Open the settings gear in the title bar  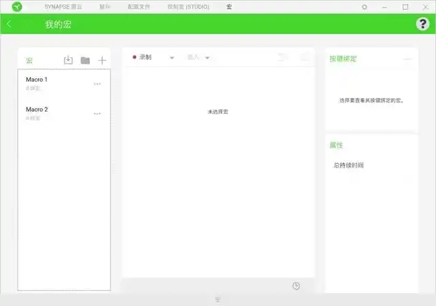tap(364, 7)
